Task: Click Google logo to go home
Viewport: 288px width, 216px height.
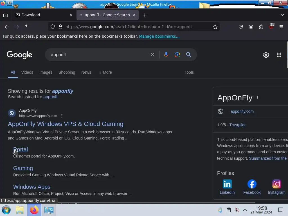Action: [x=19, y=55]
